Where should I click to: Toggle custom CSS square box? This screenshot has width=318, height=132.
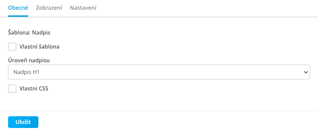pyautogui.click(x=12, y=88)
